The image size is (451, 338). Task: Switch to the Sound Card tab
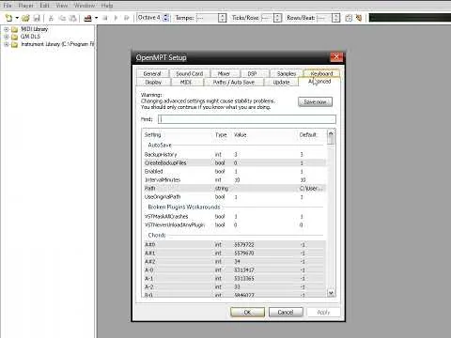click(190, 73)
